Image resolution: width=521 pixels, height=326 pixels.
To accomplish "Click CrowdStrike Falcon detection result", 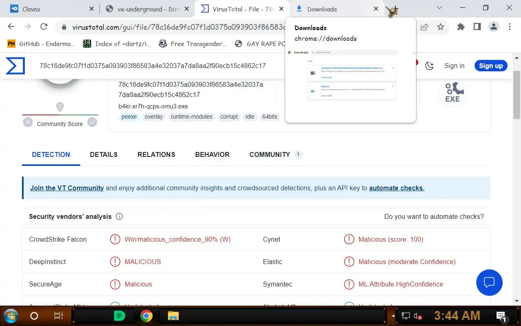I will (177, 239).
